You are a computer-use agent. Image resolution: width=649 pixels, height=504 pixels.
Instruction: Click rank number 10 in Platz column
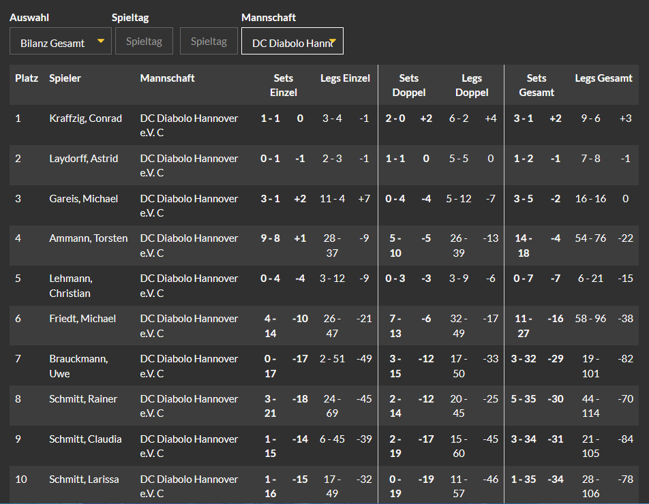point(21,479)
